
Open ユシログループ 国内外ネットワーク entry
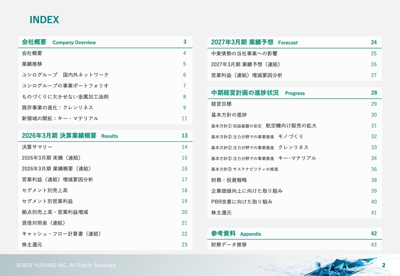pos(105,75)
